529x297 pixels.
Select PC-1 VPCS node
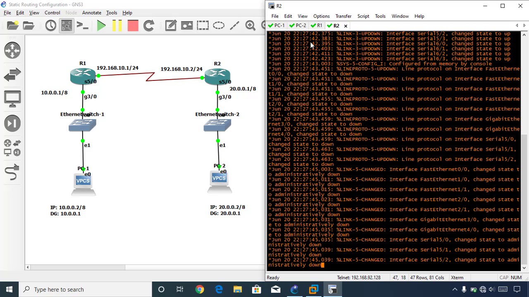pos(83,184)
